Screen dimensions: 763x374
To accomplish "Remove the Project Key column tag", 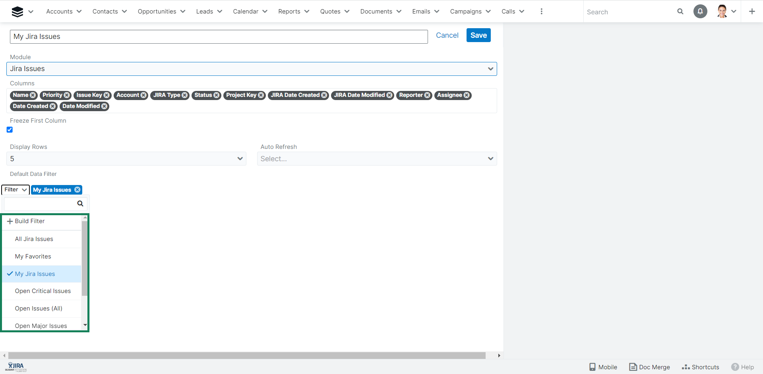I will coord(261,95).
